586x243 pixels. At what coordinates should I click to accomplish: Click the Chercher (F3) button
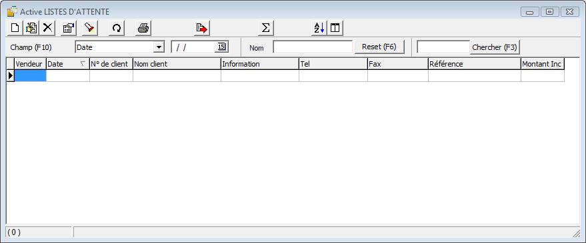495,47
